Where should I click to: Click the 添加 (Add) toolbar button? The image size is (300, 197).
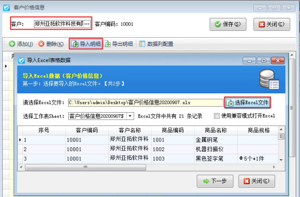coord(21,44)
